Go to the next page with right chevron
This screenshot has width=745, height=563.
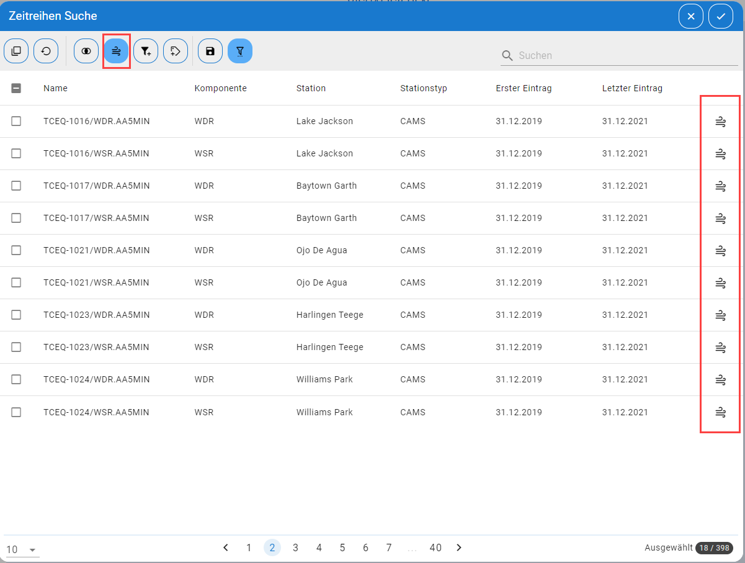point(459,547)
